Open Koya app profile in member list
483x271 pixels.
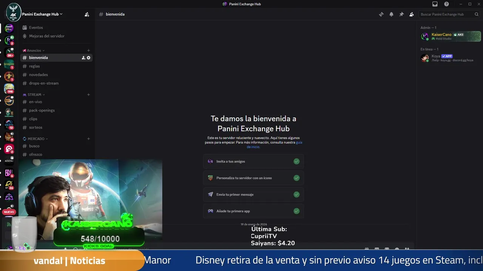point(451,58)
